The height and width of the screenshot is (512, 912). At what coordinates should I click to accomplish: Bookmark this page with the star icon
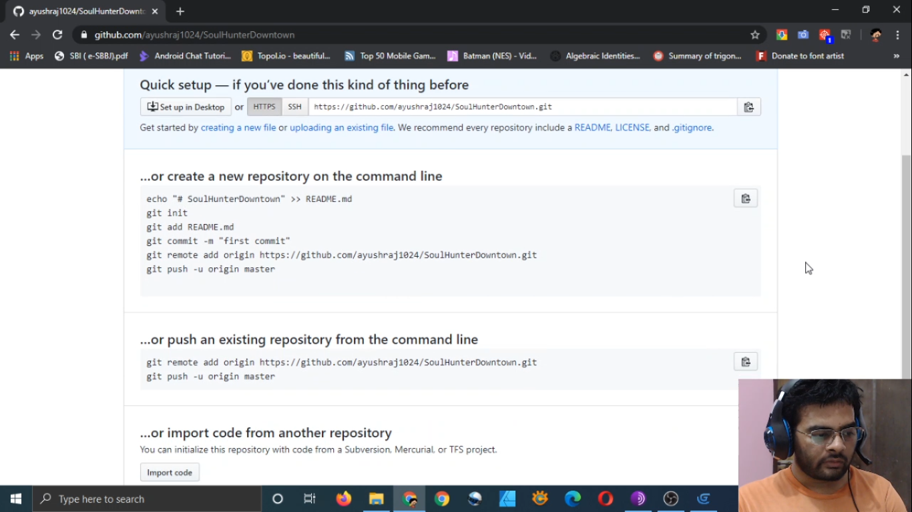[x=755, y=35]
